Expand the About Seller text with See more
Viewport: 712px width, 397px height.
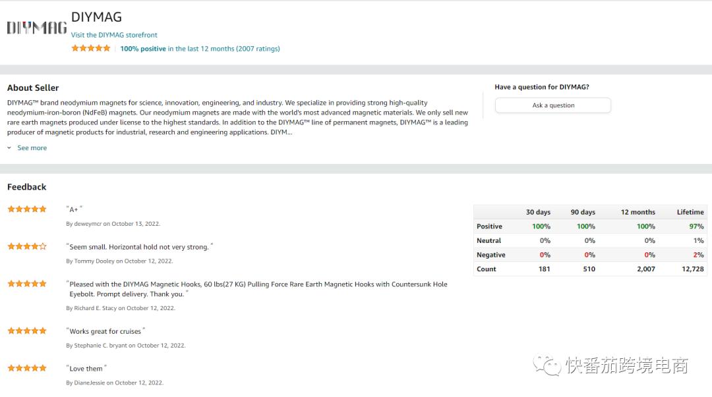click(x=32, y=148)
